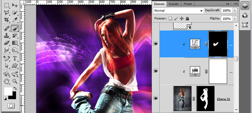This screenshot has width=252, height=113.
Task: Toggle Quick Mask mode
Action: (11, 106)
